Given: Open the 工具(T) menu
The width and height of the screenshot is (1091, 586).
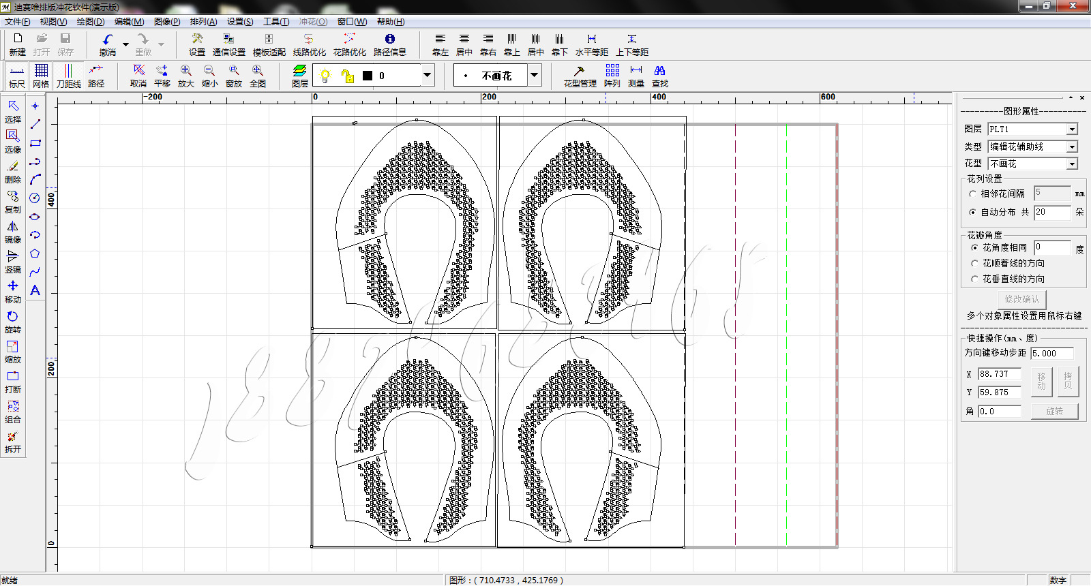Looking at the screenshot, I should pyautogui.click(x=276, y=22).
